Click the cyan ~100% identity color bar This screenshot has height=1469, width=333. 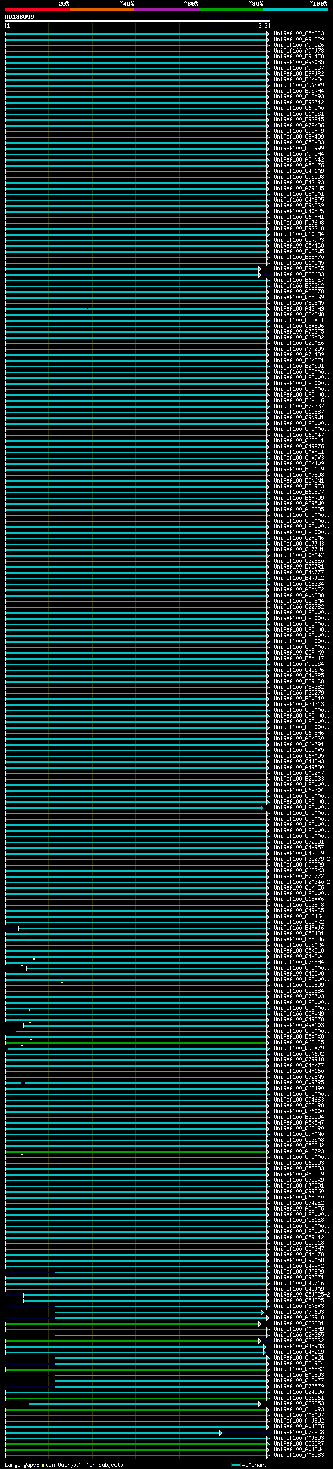point(296,9)
